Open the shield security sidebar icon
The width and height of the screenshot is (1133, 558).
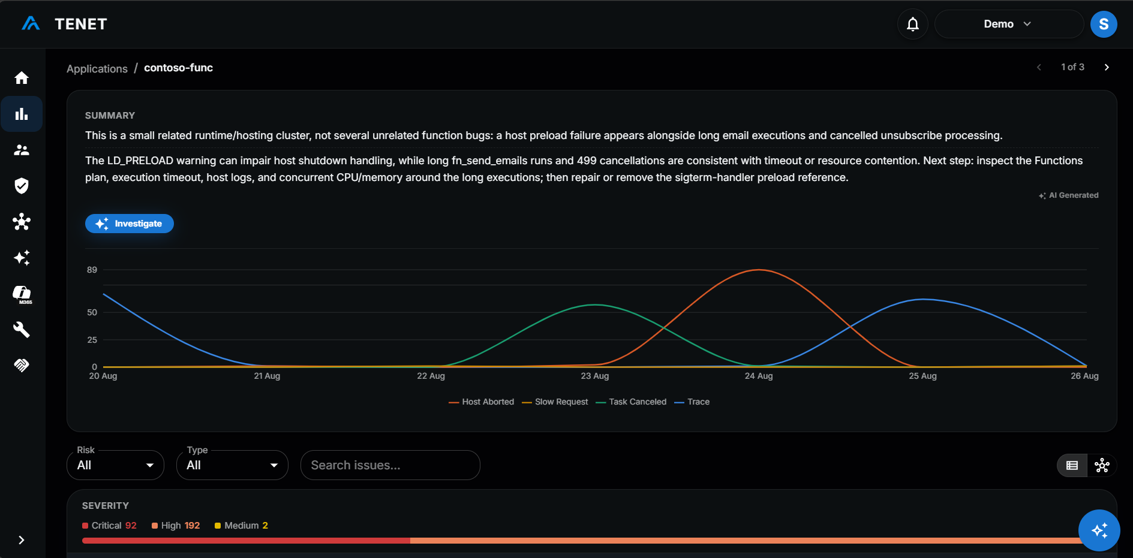point(22,186)
